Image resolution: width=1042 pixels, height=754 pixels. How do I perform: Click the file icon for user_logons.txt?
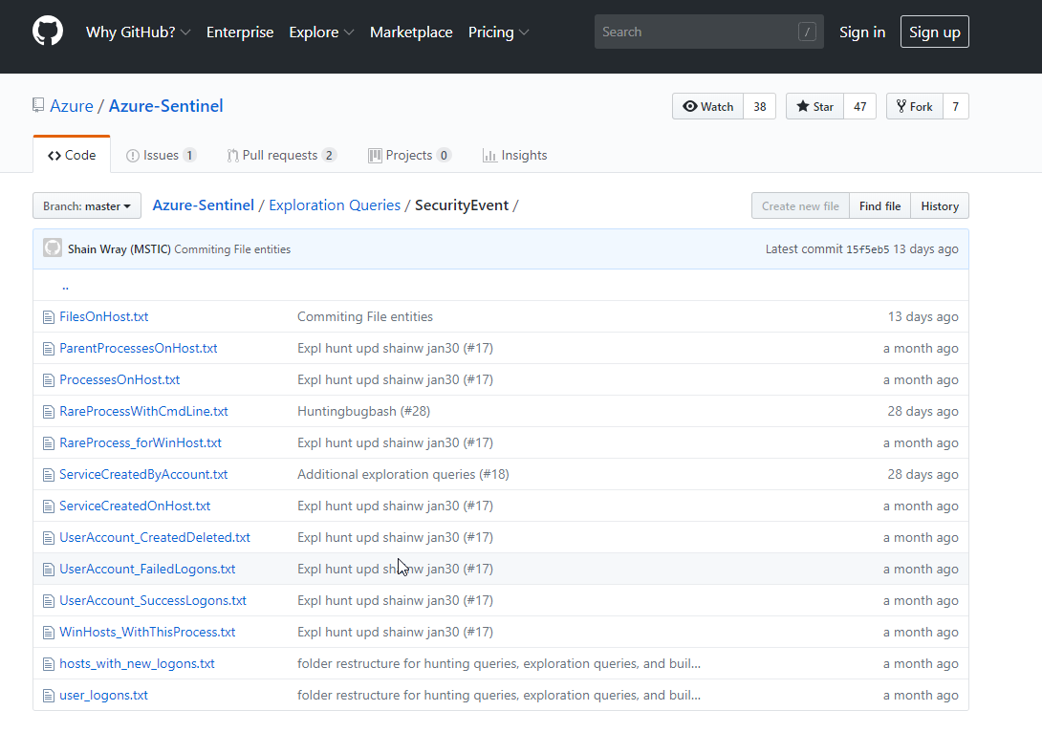(49, 696)
